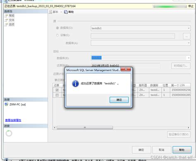Click the 文件 page icon

(x=6, y=20)
